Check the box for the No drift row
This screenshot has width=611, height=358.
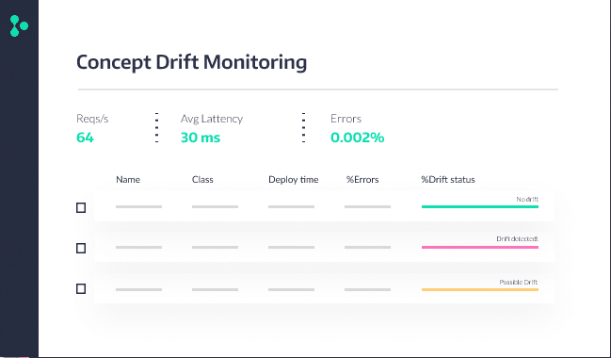pyautogui.click(x=81, y=208)
